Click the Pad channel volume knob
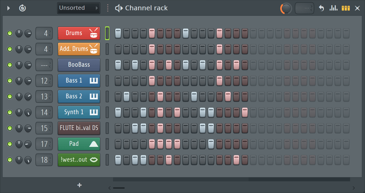 click(x=28, y=144)
